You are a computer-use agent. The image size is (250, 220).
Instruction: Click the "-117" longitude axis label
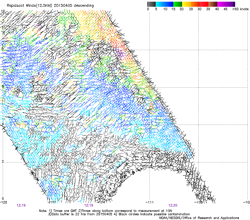click(52, 202)
